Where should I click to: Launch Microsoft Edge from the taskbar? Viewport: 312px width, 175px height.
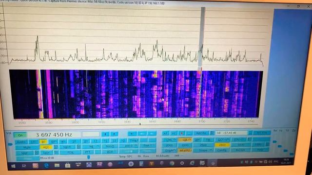point(46,166)
